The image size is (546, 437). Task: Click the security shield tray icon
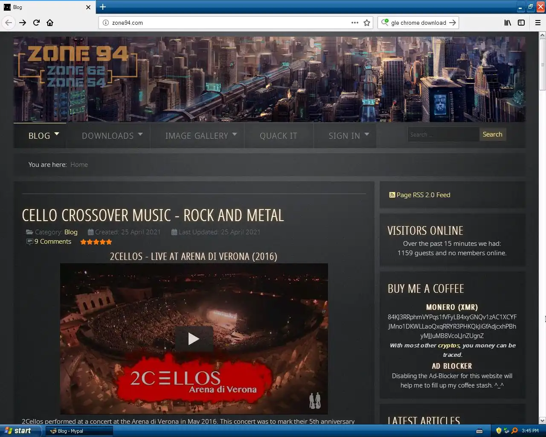point(499,431)
